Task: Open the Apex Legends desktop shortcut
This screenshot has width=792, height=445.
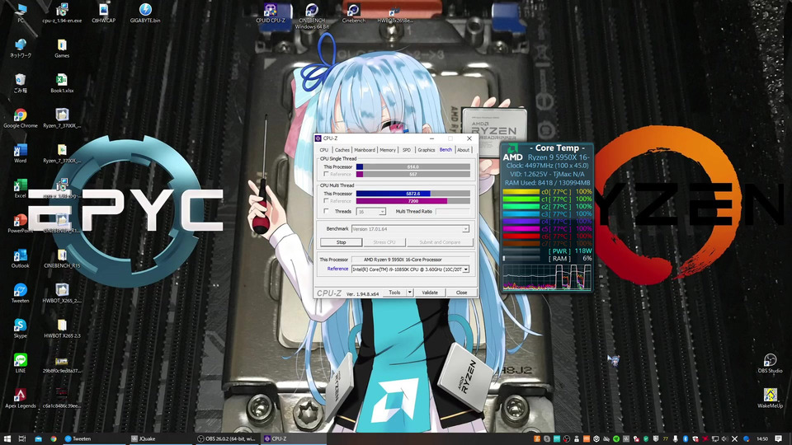Action: click(20, 398)
